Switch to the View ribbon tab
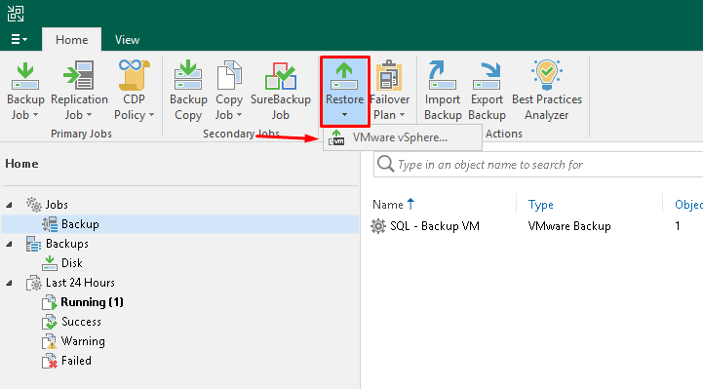 click(x=127, y=39)
